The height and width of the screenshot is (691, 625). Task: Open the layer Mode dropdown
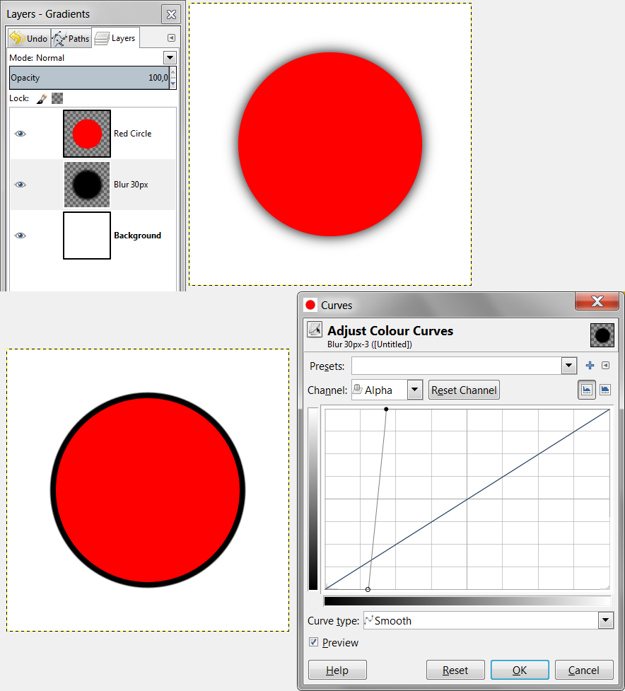coord(170,57)
